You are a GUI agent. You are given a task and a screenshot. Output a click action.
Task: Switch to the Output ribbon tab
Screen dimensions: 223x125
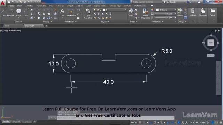70,6
